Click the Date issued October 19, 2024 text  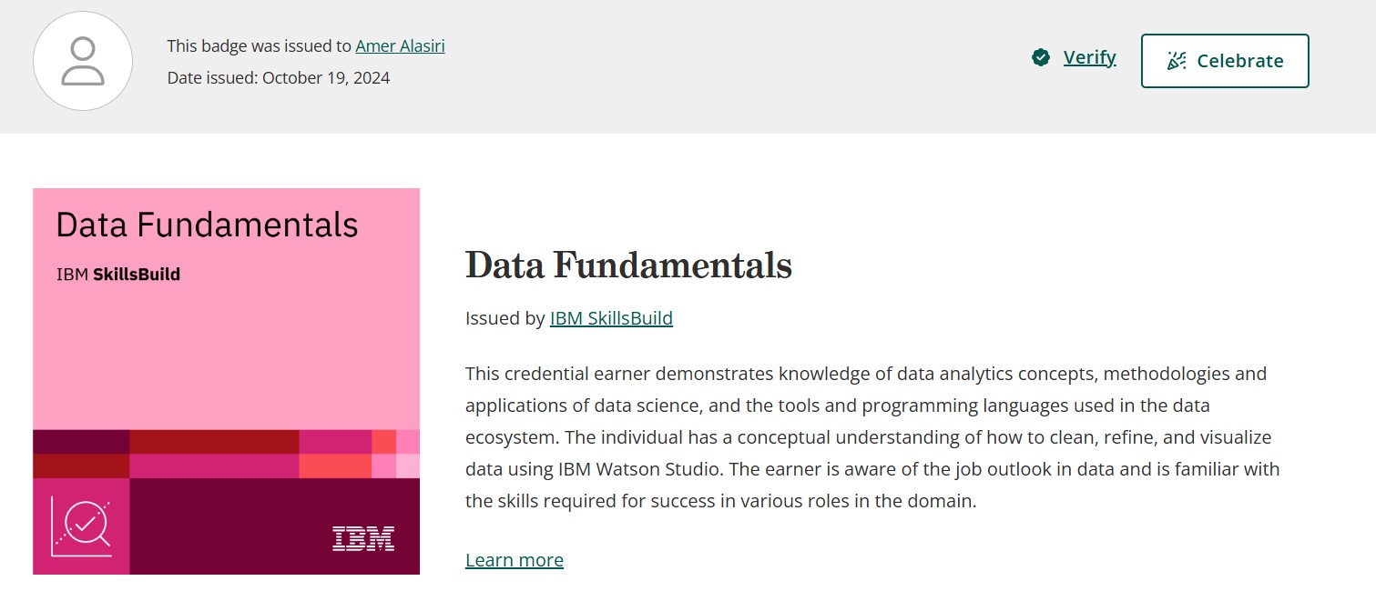(279, 78)
